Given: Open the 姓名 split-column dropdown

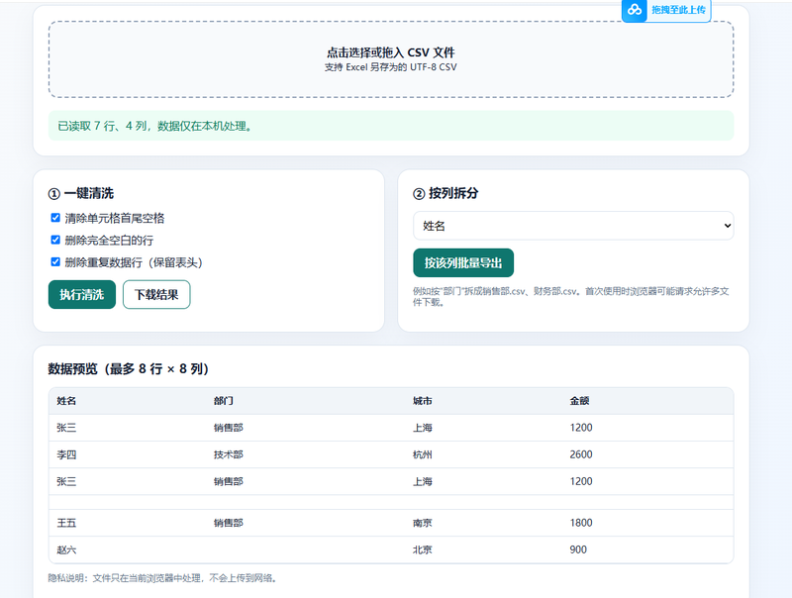Looking at the screenshot, I should pyautogui.click(x=573, y=226).
